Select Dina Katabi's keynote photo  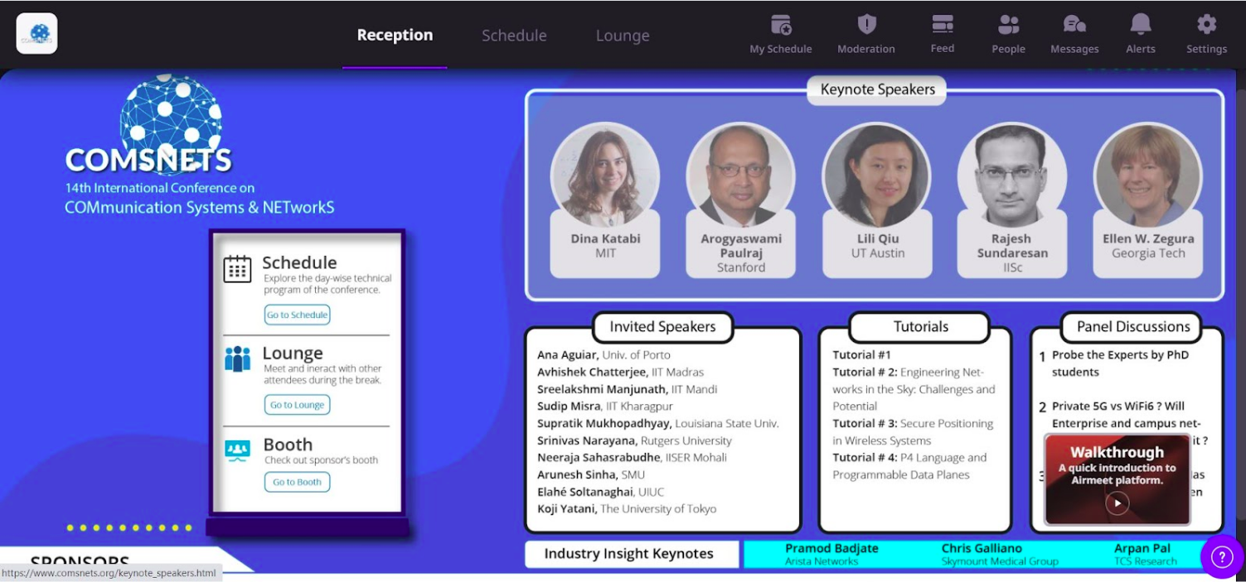click(605, 175)
